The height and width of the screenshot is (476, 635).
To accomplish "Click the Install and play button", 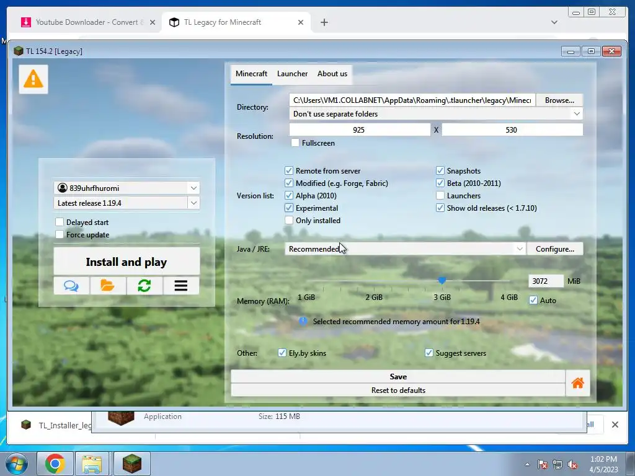I will 127,262.
